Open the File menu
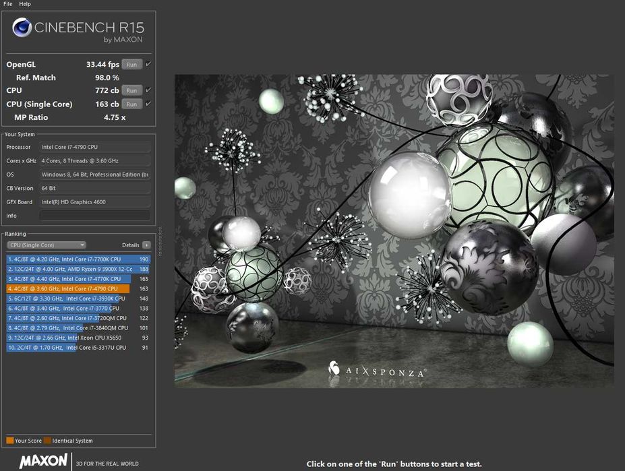Image resolution: width=625 pixels, height=471 pixels. (x=7, y=4)
